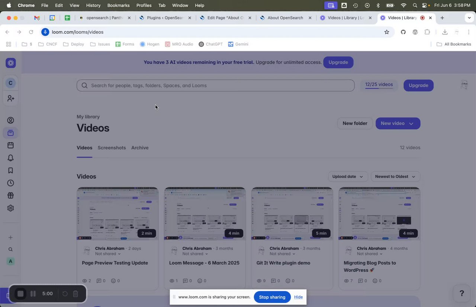
Task: Select the Library icon in the sidebar
Action: click(x=10, y=133)
